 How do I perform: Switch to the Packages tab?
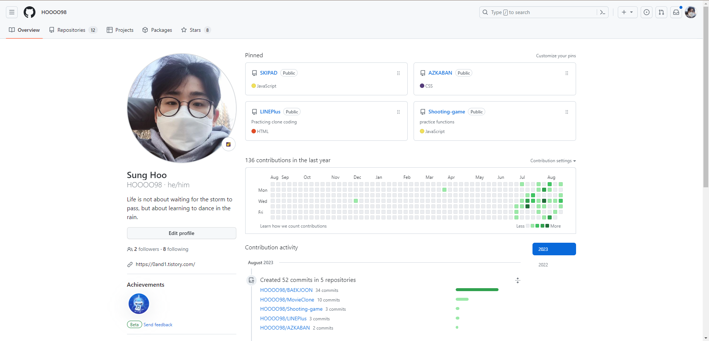click(x=157, y=30)
